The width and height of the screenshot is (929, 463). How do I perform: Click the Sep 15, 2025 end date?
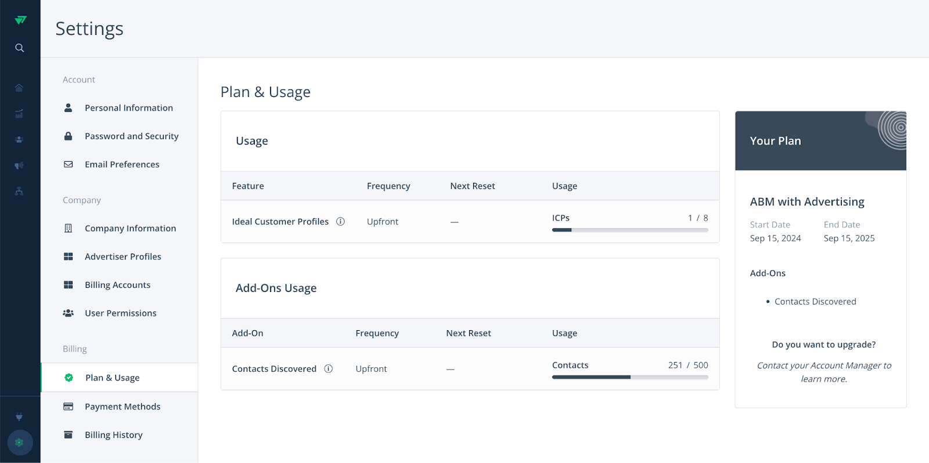[849, 238]
